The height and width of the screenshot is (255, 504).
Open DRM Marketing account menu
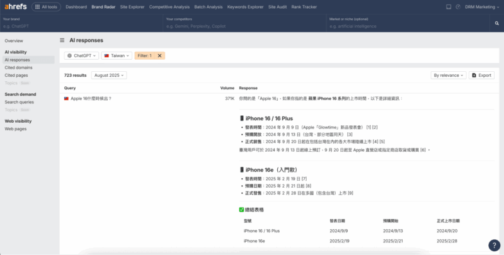(481, 7)
